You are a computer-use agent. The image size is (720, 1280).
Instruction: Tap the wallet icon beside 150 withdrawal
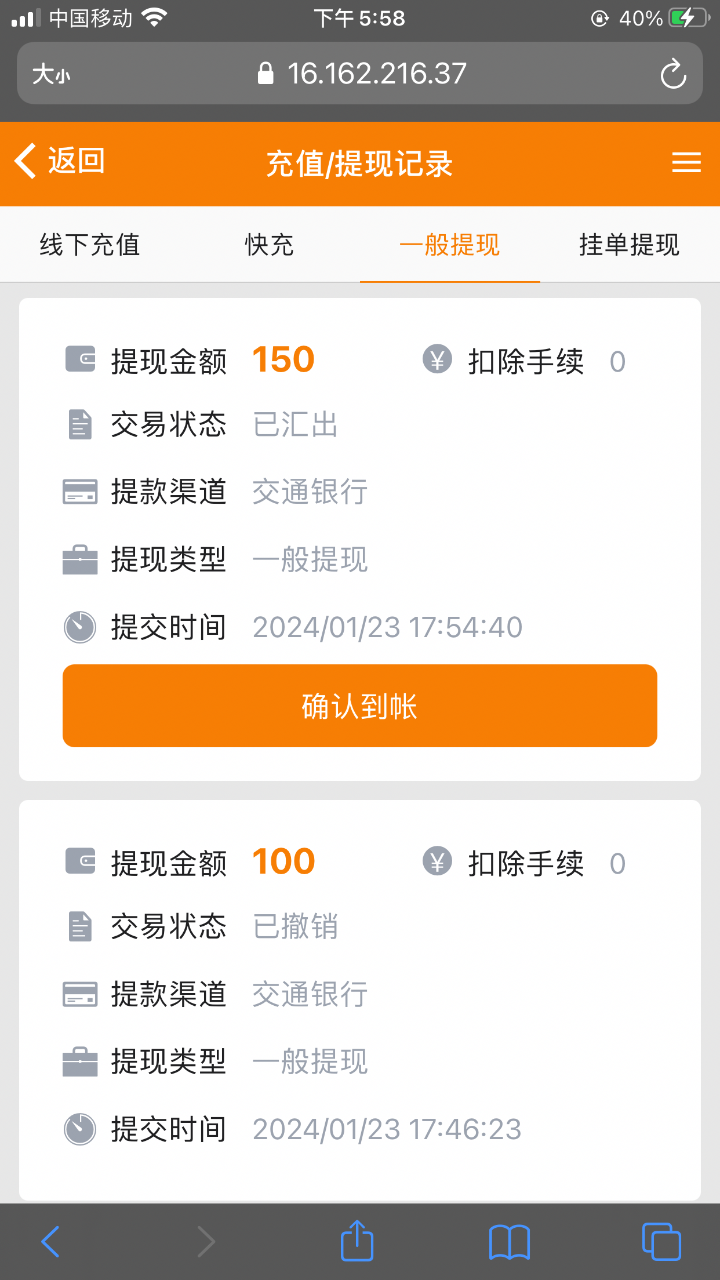point(80,359)
